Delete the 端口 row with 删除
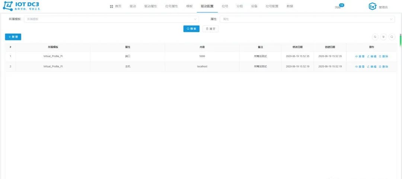 (383, 56)
